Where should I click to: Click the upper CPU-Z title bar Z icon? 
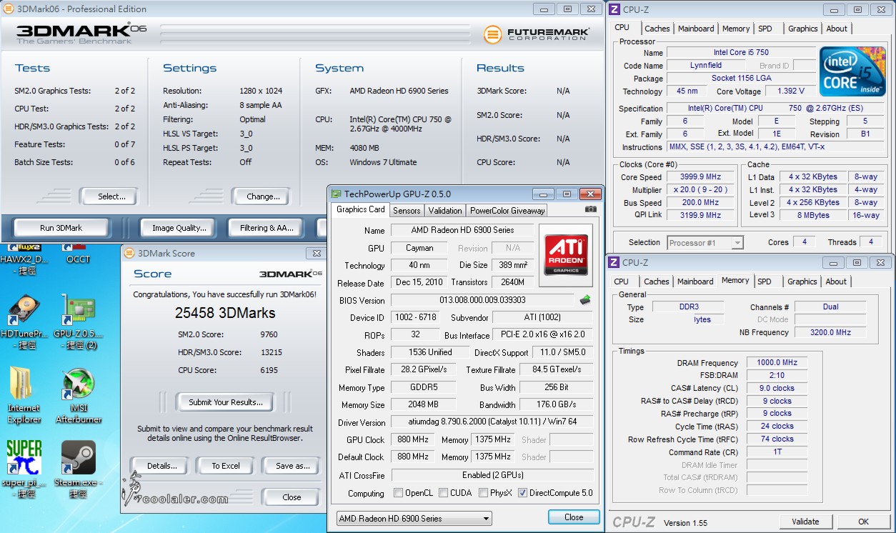click(x=614, y=9)
